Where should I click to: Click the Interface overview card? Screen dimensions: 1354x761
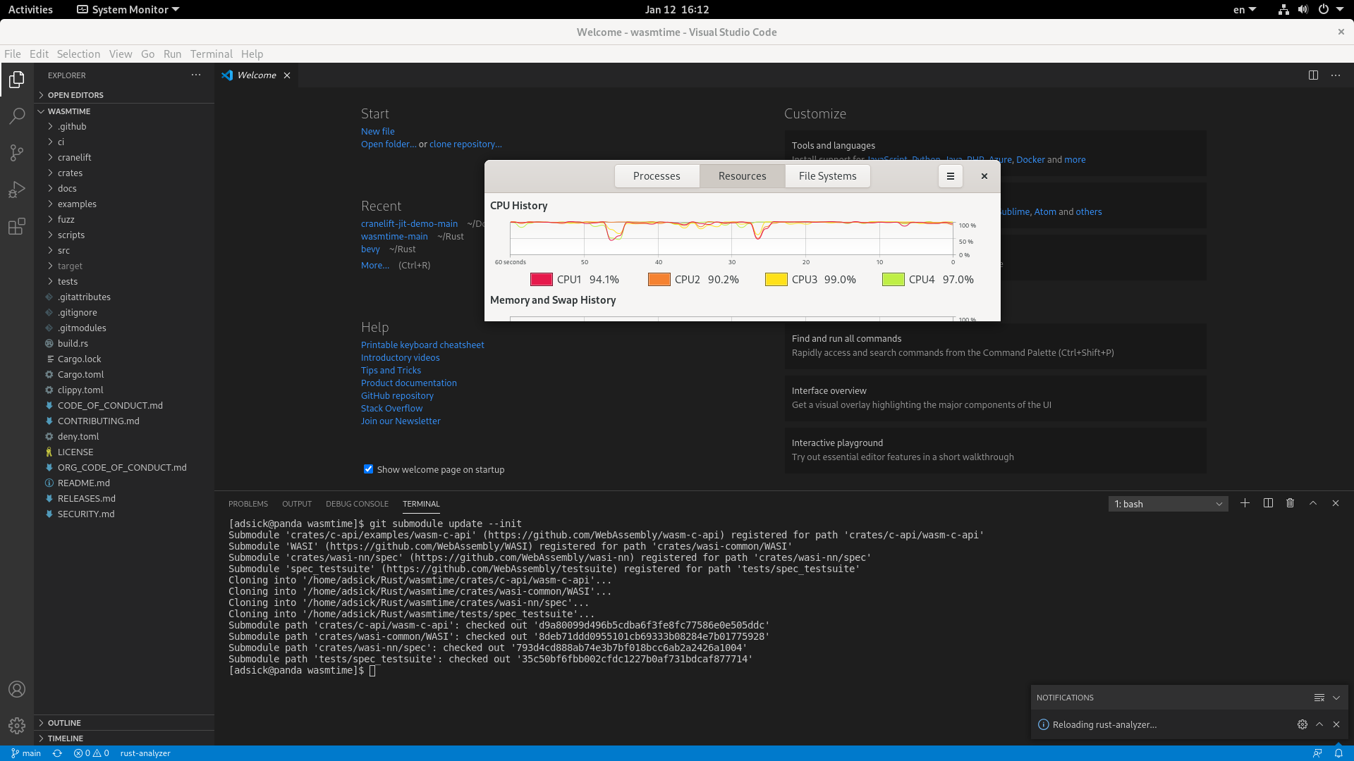tap(995, 398)
